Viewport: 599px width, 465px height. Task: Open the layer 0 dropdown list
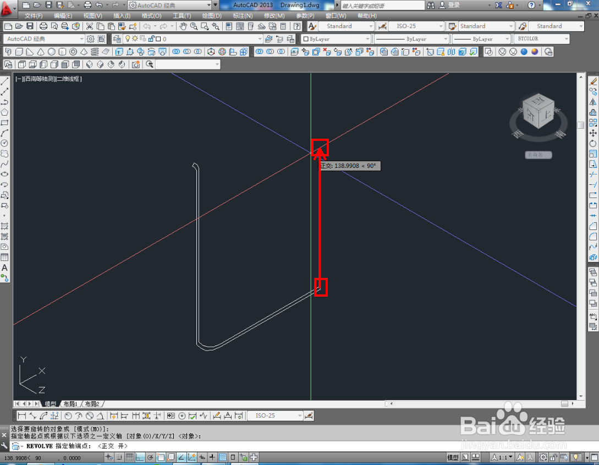click(193, 39)
